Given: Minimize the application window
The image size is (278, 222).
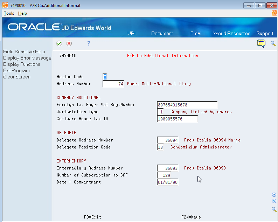Looking at the screenshot, I should (x=249, y=6).
